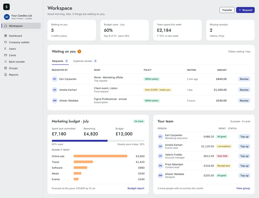259x198 pixels.
Task: Click the Reports document icon
Action: pos(6,75)
